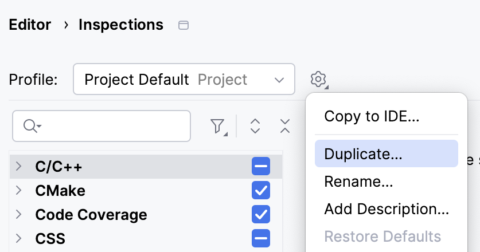Viewport: 480px width, 252px height.
Task: Click the Collapse All arrows icon
Action: [x=285, y=126]
